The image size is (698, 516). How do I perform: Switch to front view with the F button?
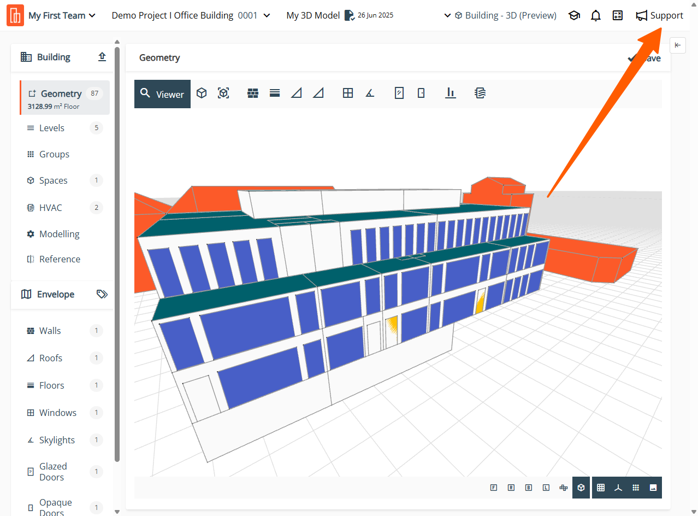tap(494, 488)
